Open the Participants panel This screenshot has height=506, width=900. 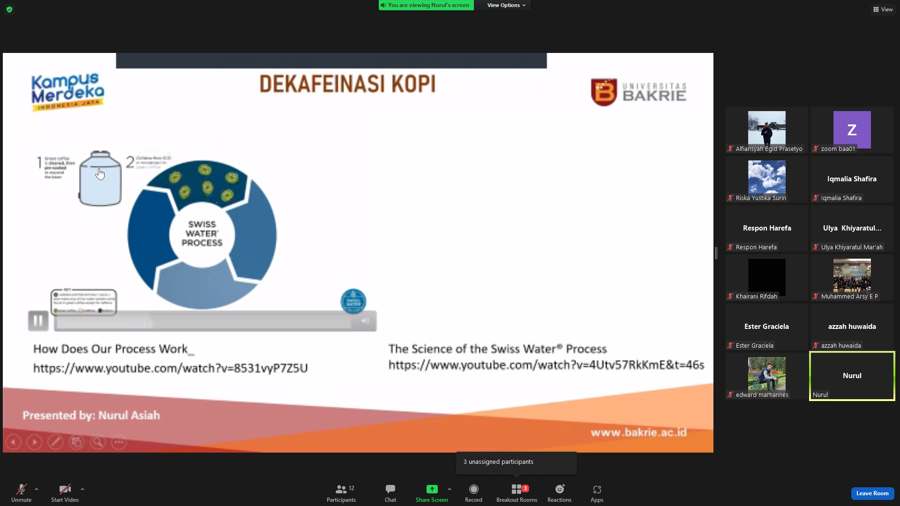(341, 493)
